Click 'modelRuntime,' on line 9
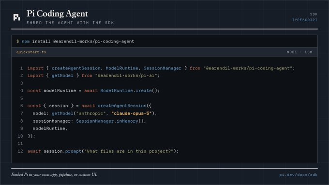The height and width of the screenshot is (185, 329). click(50, 128)
